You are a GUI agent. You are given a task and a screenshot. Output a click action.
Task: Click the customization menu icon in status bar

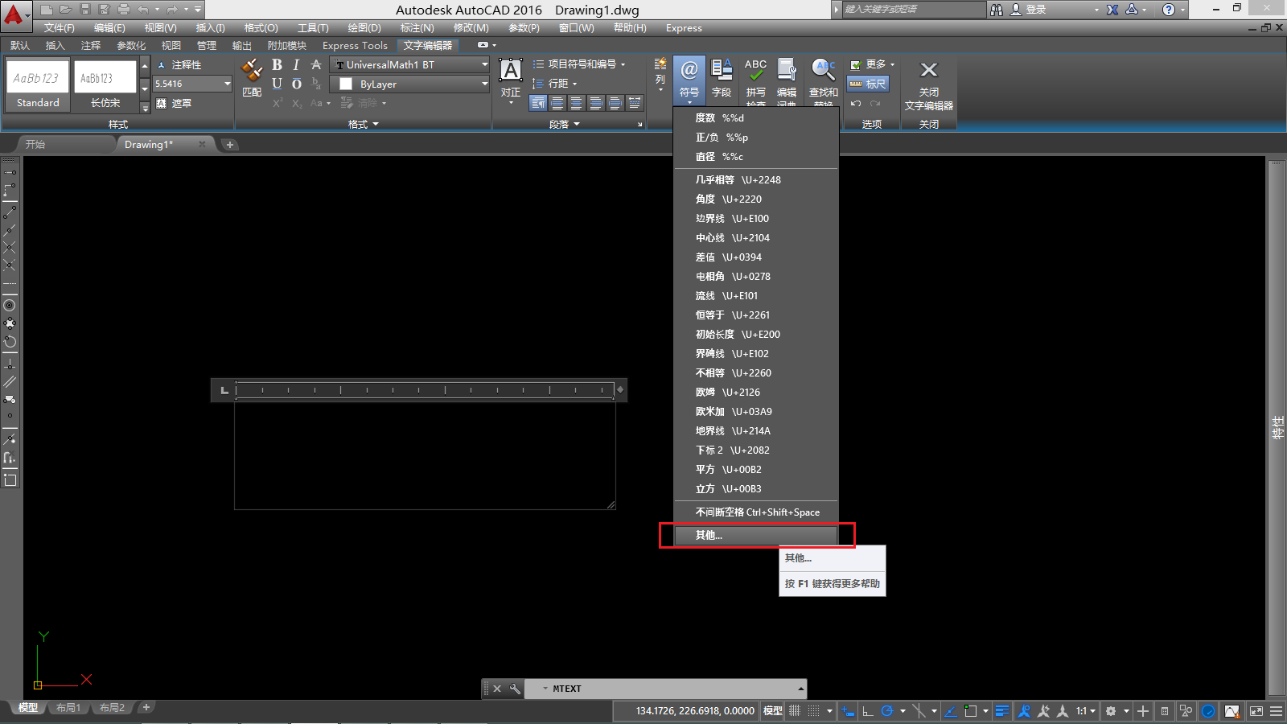(1277, 711)
